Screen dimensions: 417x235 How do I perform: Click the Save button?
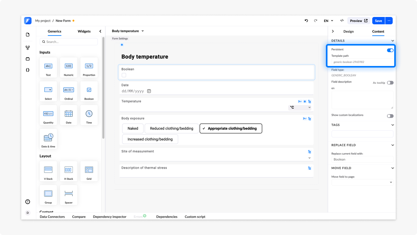pyautogui.click(x=378, y=21)
